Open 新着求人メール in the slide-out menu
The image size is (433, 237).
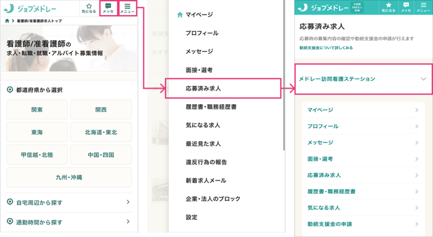pyautogui.click(x=206, y=180)
